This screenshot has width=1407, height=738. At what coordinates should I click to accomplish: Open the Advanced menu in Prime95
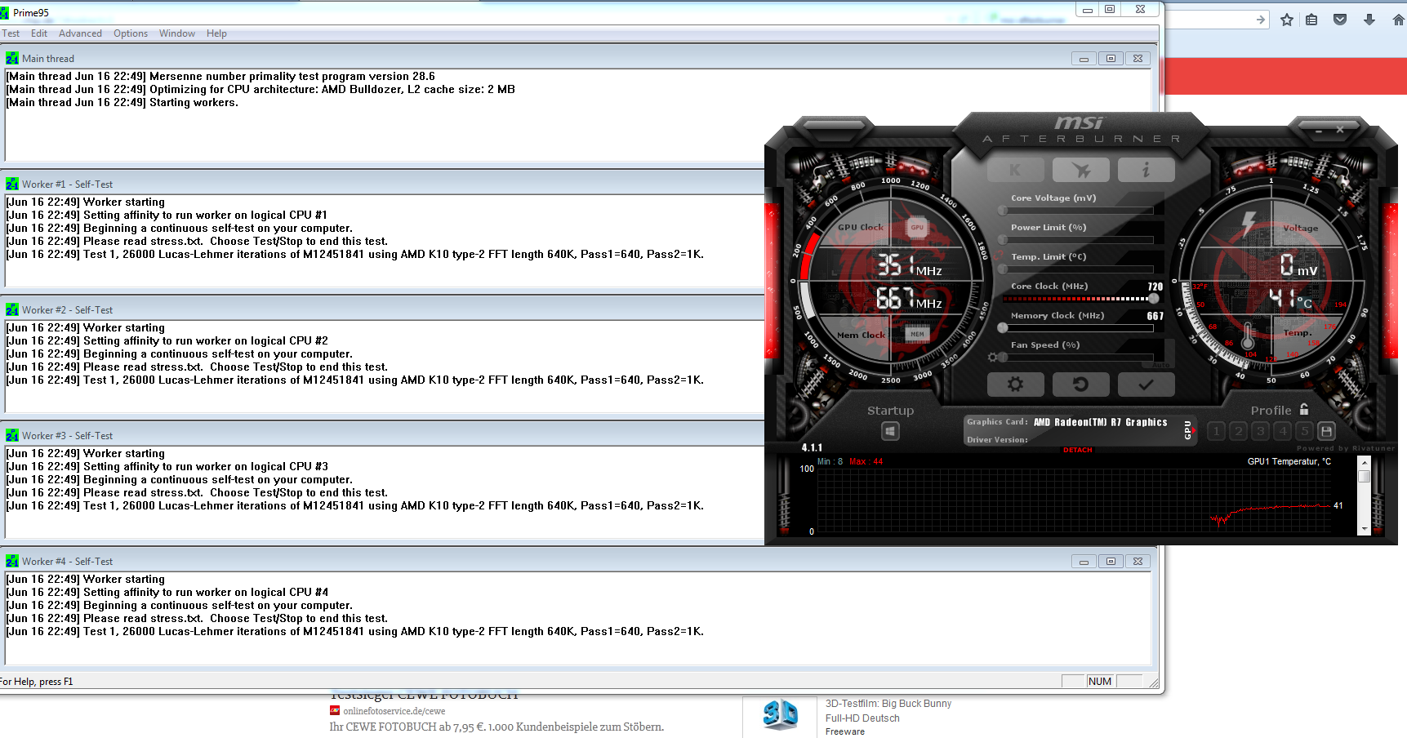80,33
